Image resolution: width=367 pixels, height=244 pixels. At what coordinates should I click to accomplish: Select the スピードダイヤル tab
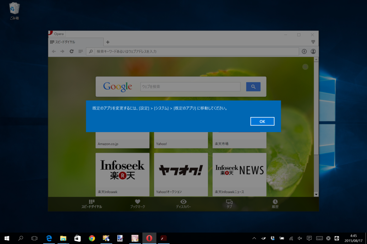(76, 42)
